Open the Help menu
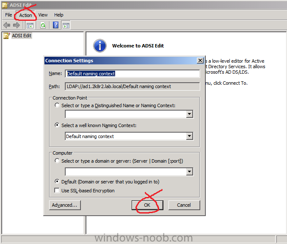 click(58, 15)
